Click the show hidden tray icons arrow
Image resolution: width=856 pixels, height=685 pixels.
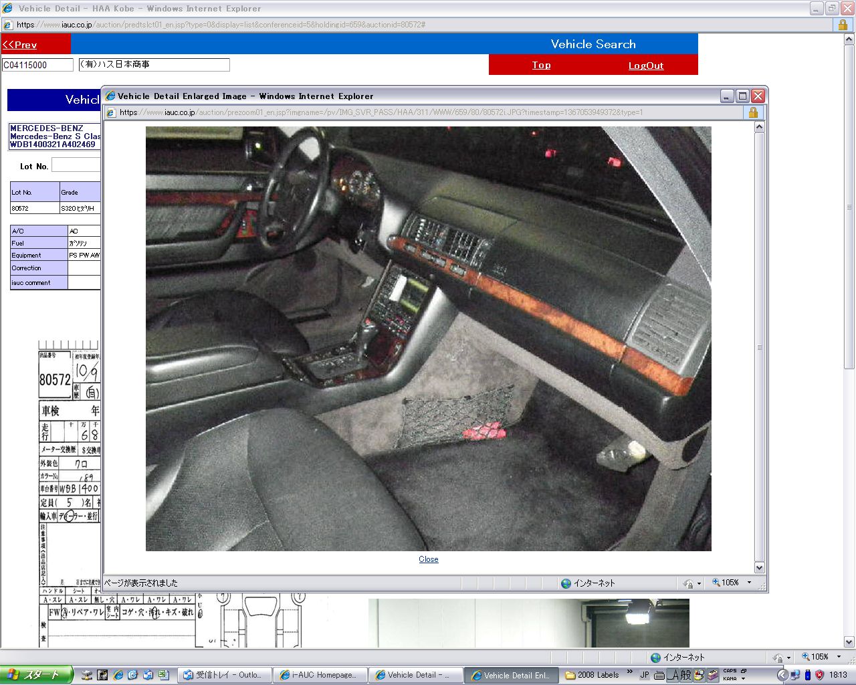[781, 675]
